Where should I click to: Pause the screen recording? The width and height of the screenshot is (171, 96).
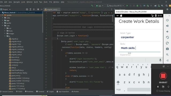coord(158,87)
